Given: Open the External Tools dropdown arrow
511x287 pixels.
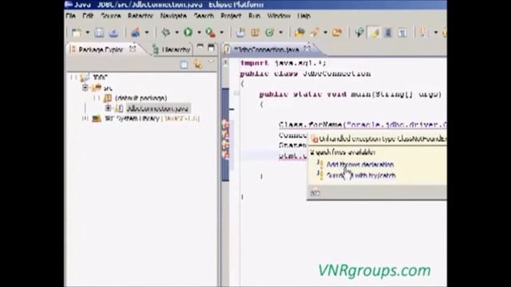Looking at the screenshot, I should pyautogui.click(x=222, y=33).
